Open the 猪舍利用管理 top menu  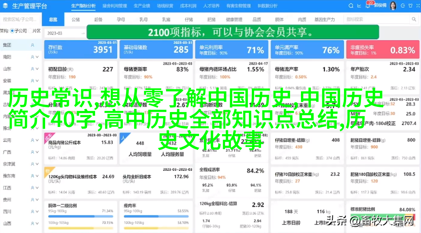click(114, 6)
